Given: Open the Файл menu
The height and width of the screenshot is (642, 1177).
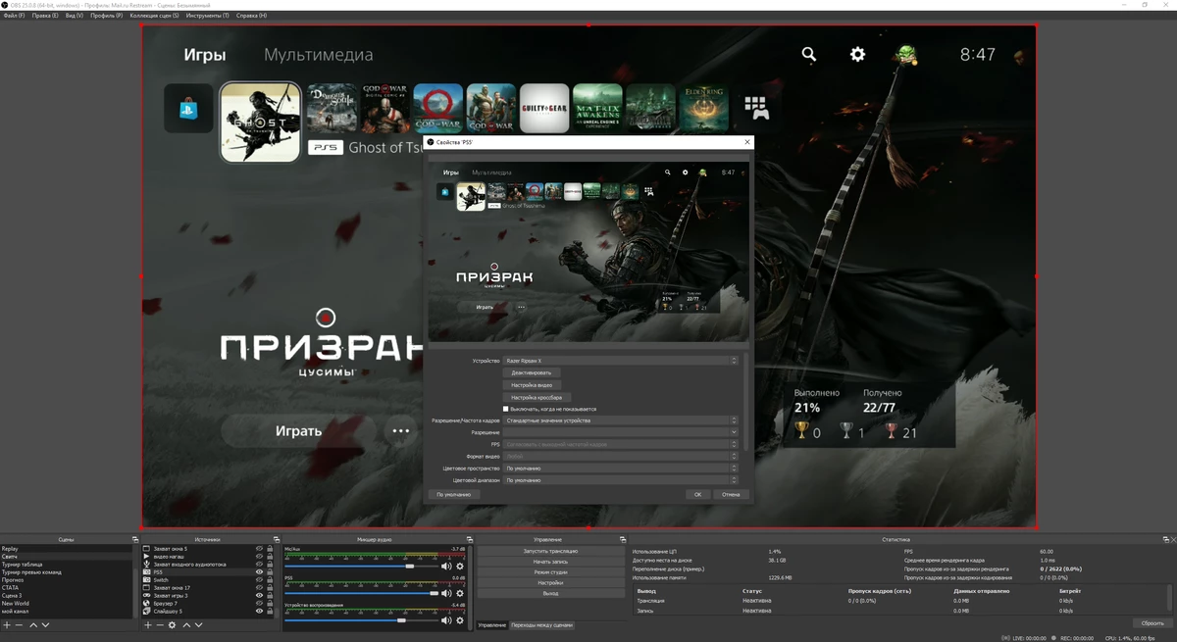Looking at the screenshot, I should [14, 16].
